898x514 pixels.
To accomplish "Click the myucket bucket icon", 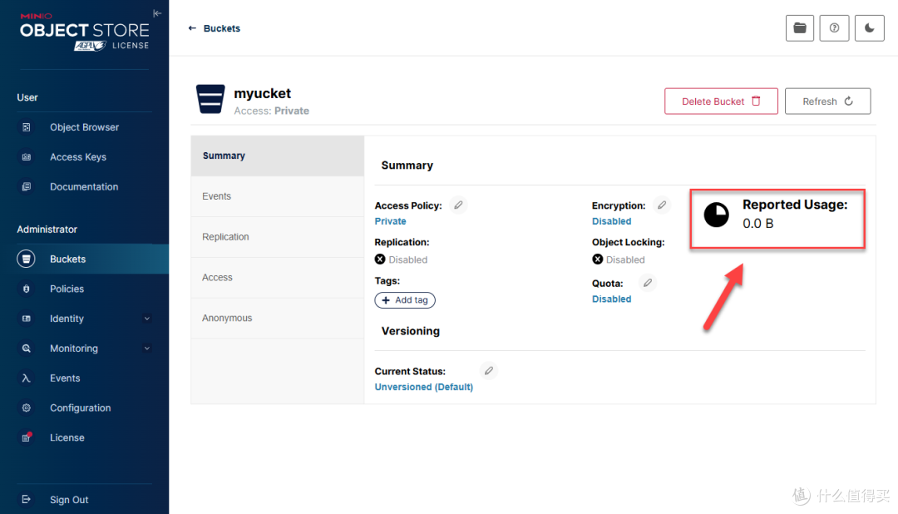I will pos(210,99).
